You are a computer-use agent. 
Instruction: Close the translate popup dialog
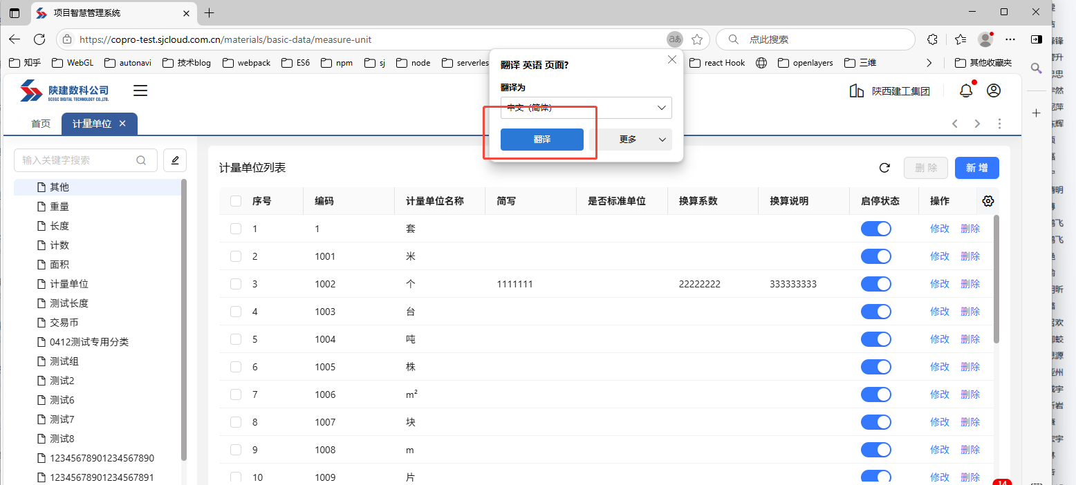pos(671,60)
